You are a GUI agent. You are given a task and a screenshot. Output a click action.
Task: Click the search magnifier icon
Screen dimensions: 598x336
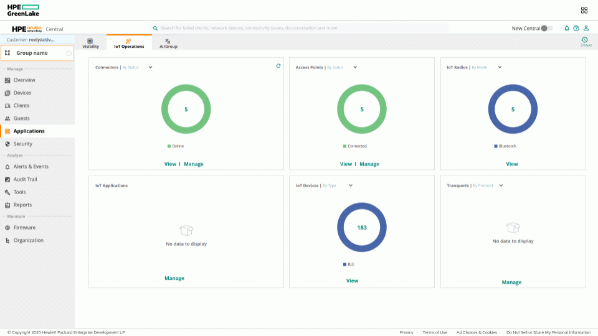(155, 28)
